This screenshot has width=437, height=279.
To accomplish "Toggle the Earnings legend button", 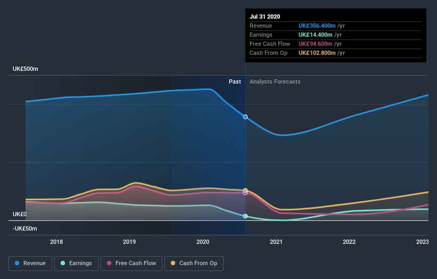I will click(x=76, y=264).
